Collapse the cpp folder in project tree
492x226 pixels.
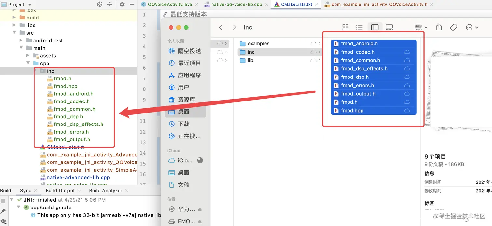(x=28, y=63)
